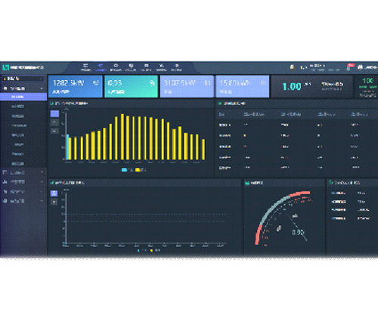The height and width of the screenshot is (312, 378).
Task: Click the green 100 value in the header card
Action: [x=367, y=81]
